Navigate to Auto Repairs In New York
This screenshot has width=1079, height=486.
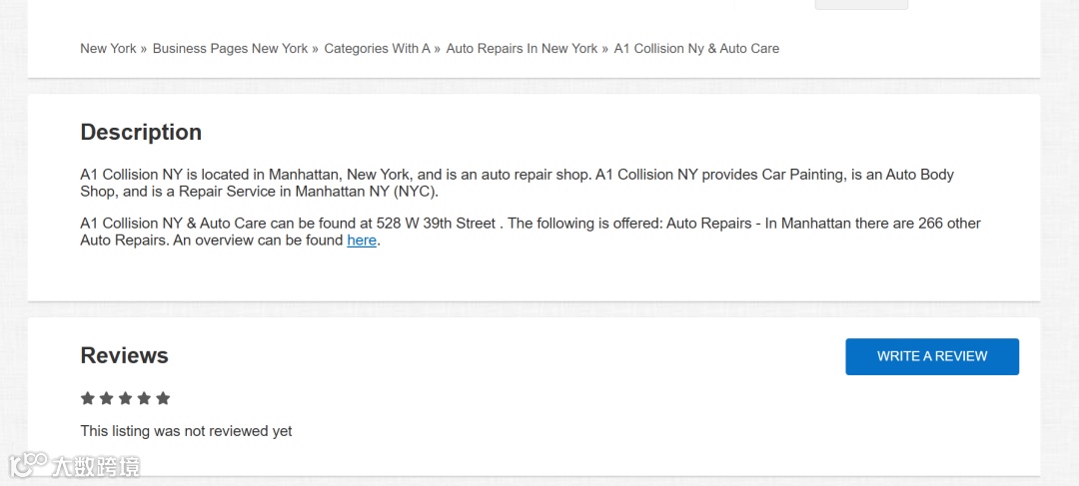click(522, 48)
